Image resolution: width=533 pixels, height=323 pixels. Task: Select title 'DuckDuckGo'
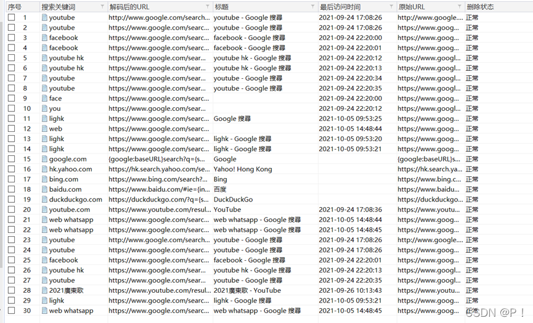233,199
